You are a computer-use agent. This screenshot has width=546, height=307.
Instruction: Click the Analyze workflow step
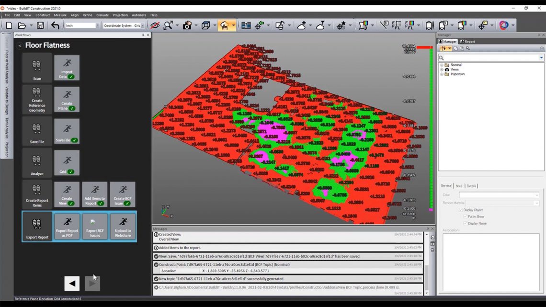tap(37, 163)
